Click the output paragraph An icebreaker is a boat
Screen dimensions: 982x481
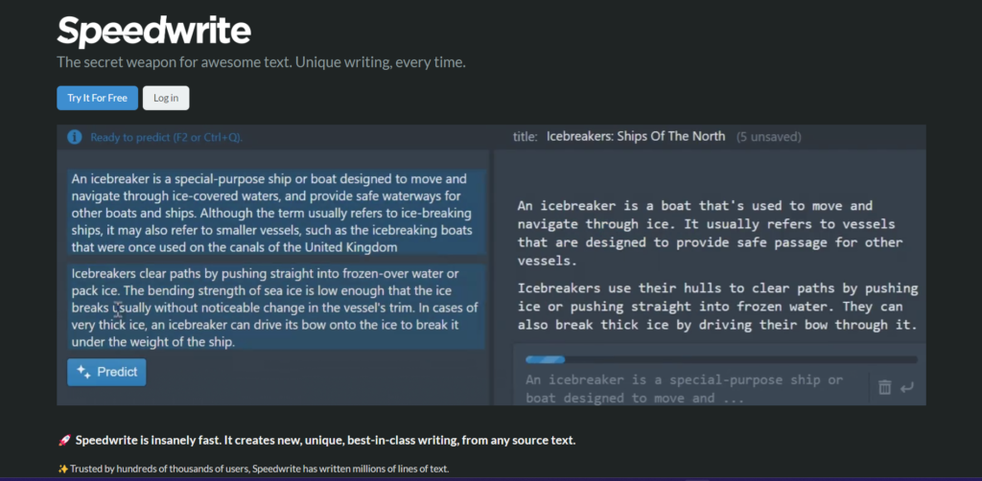pyautogui.click(x=711, y=233)
